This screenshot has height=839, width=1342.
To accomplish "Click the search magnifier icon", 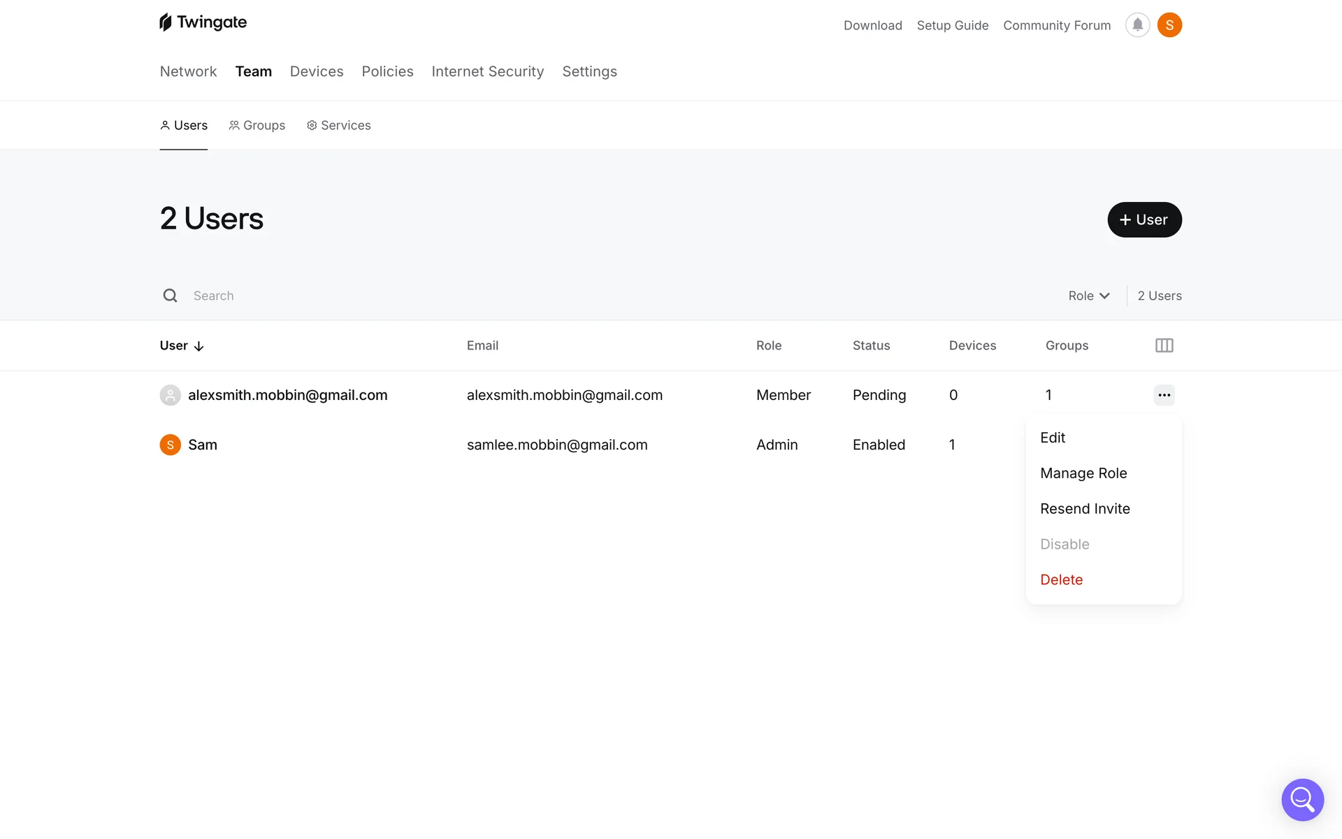I will click(x=170, y=296).
